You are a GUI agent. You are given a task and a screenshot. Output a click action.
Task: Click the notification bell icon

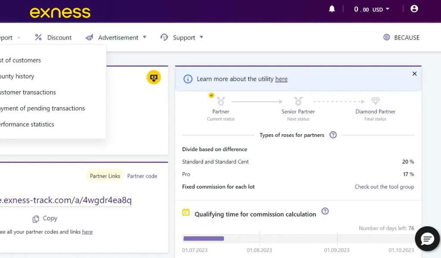[332, 9]
